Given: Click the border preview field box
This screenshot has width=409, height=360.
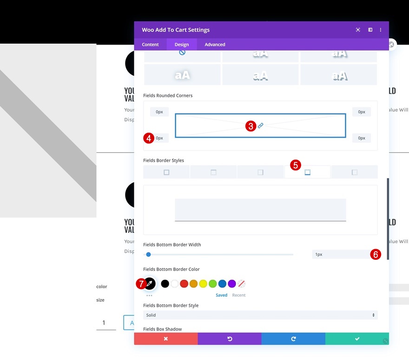Looking at the screenshot, I should [x=260, y=210].
